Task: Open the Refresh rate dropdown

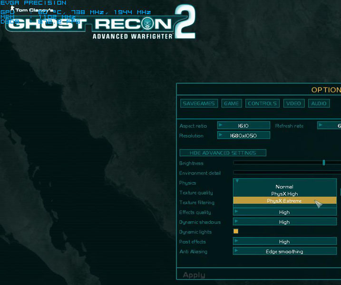Action: [x=329, y=126]
